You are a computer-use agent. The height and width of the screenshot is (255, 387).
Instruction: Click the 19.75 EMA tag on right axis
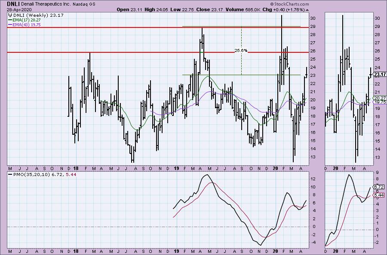point(380,102)
